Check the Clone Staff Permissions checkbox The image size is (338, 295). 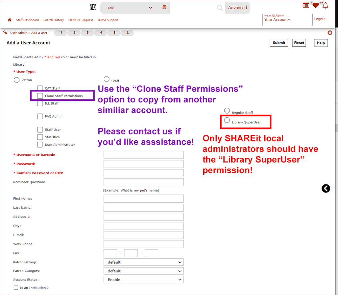tap(40, 96)
